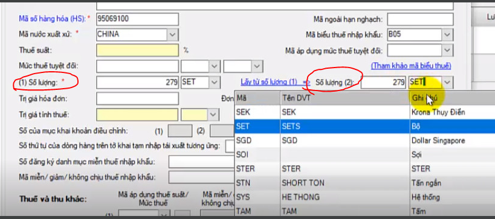Open the Mã nước xuất xứ CHINA dropdown
Viewport: 495px width, 219px height.
coord(172,34)
